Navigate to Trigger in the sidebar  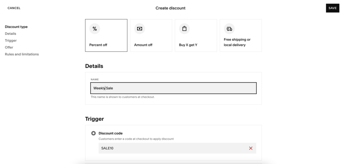(11, 40)
